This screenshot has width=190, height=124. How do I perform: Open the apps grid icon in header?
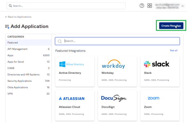coord(150,6)
